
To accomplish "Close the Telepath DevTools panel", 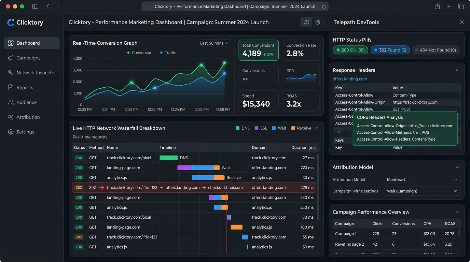I will click(x=462, y=22).
